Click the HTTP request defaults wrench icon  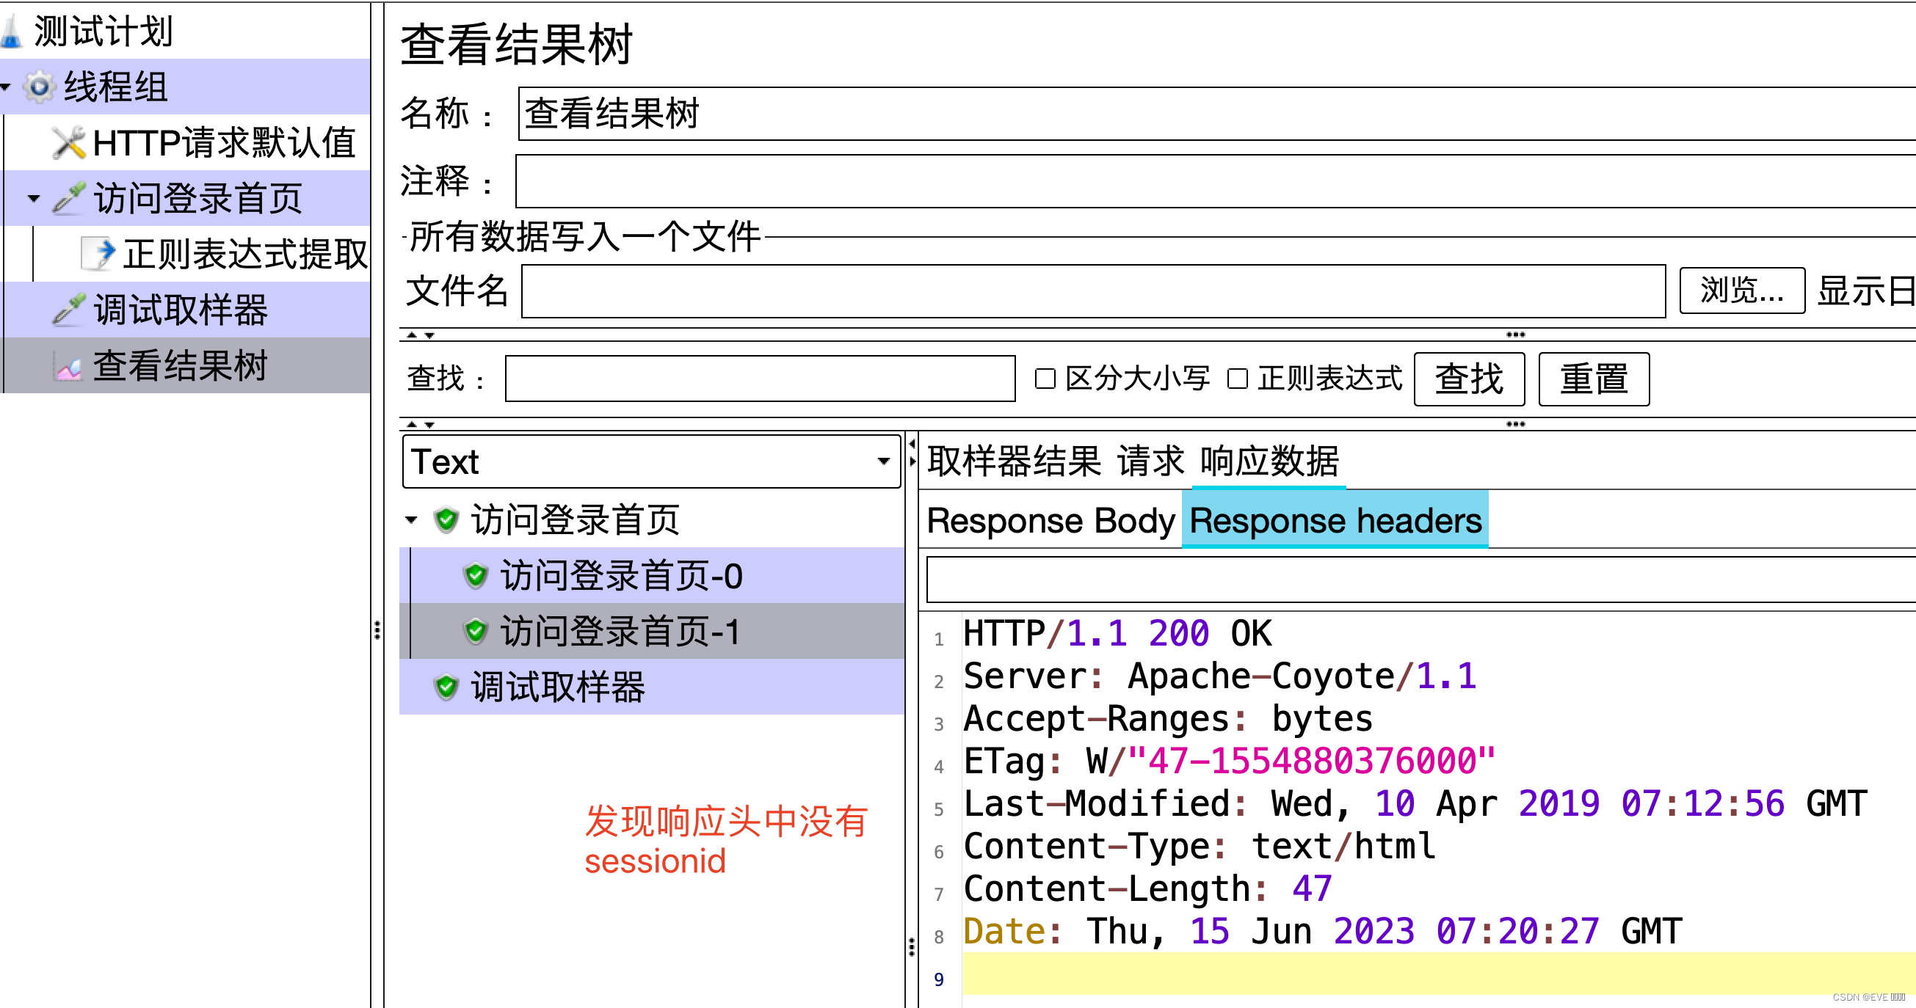(x=69, y=143)
